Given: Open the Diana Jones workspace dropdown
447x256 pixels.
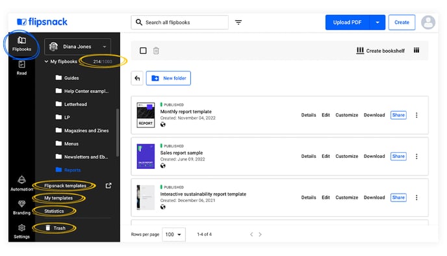Looking at the screenshot, I should 77,47.
